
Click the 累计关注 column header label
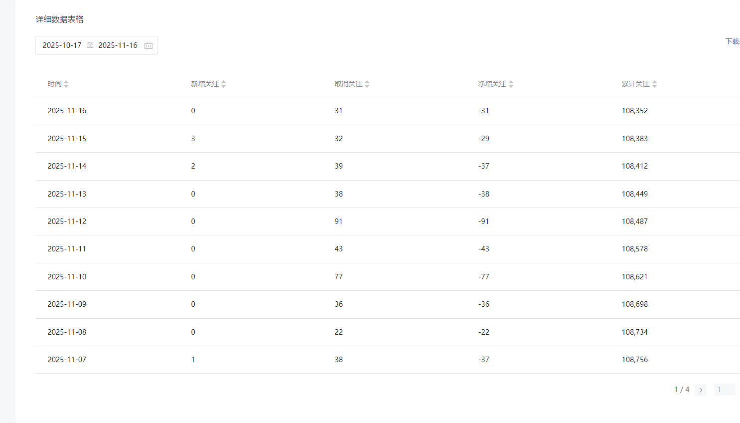click(635, 84)
